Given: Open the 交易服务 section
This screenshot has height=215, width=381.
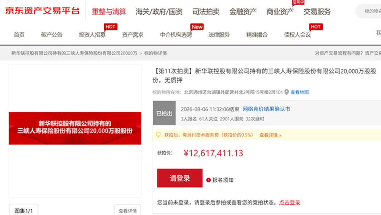Looking at the screenshot, I should (317, 11).
